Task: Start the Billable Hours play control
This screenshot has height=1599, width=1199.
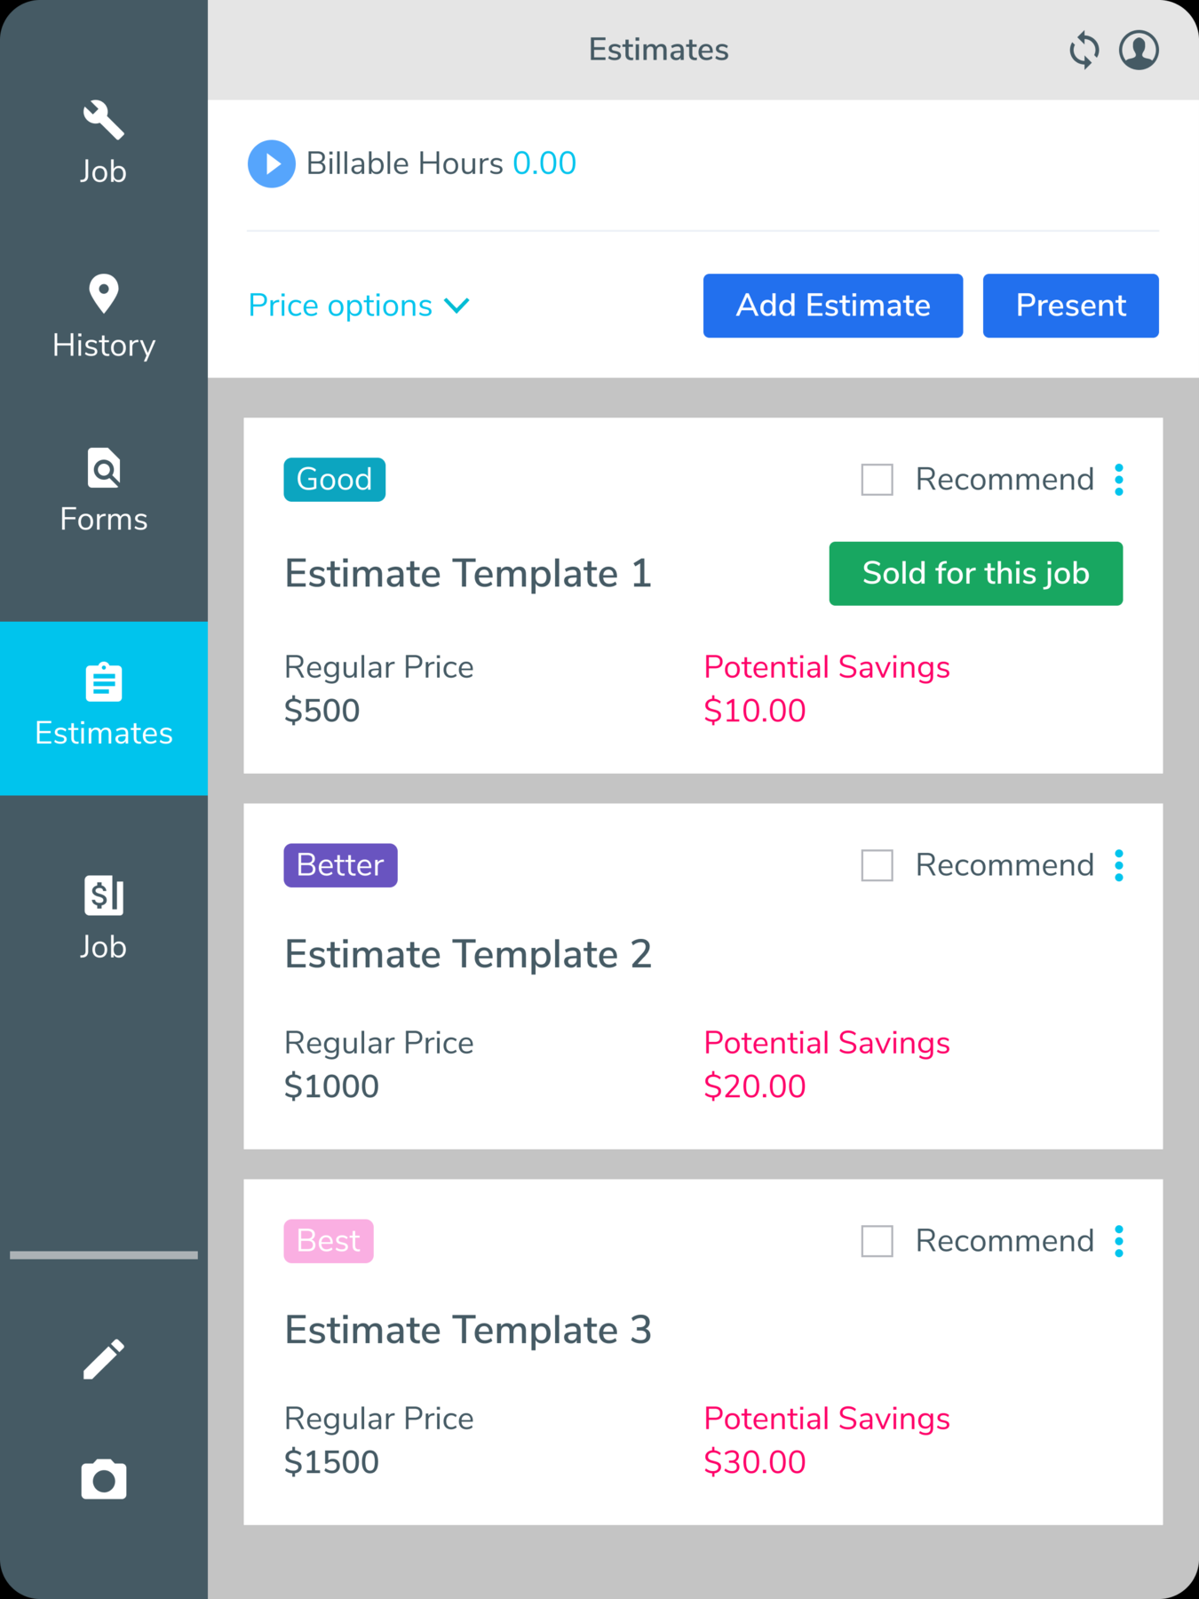Action: (x=271, y=163)
